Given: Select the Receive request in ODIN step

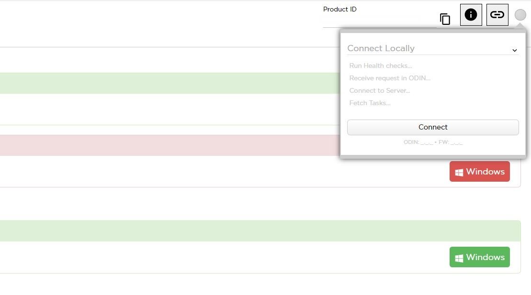Looking at the screenshot, I should click(x=390, y=78).
